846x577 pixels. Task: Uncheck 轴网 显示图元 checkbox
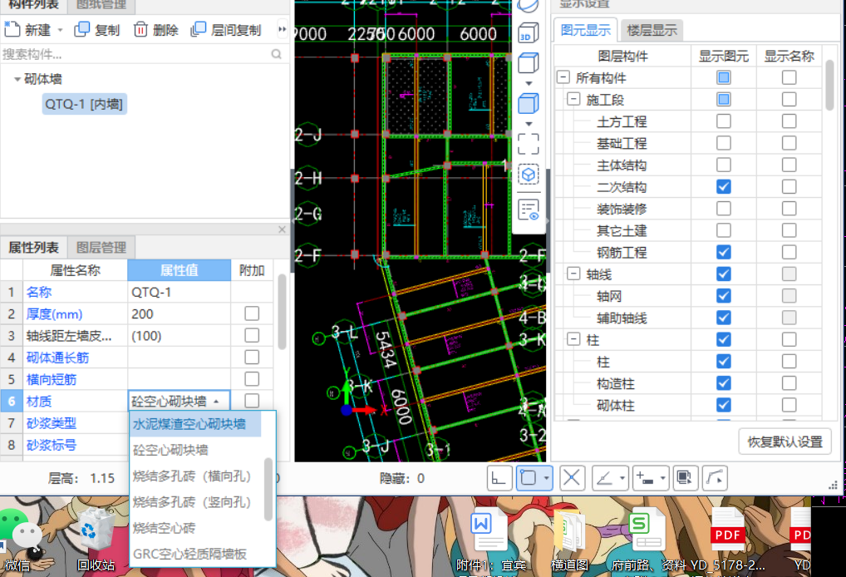tap(724, 296)
